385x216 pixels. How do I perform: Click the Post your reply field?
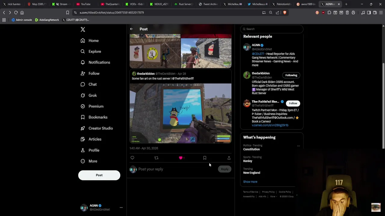point(177,169)
